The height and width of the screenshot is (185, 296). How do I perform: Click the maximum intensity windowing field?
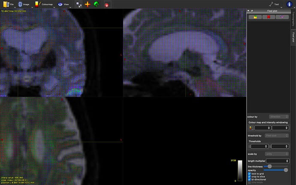(281, 128)
